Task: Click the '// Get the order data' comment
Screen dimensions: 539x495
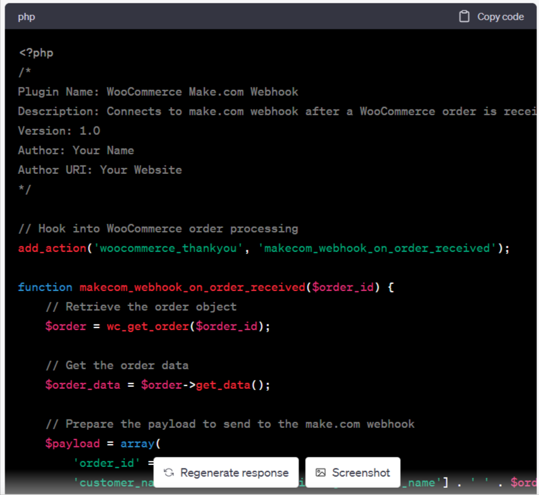Action: pyautogui.click(x=117, y=365)
